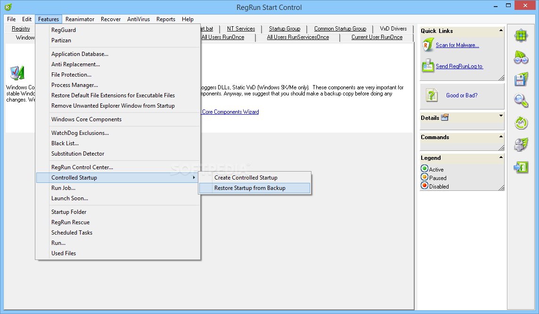The height and width of the screenshot is (314, 539).
Task: Switch to the NT Services tab
Action: point(241,29)
